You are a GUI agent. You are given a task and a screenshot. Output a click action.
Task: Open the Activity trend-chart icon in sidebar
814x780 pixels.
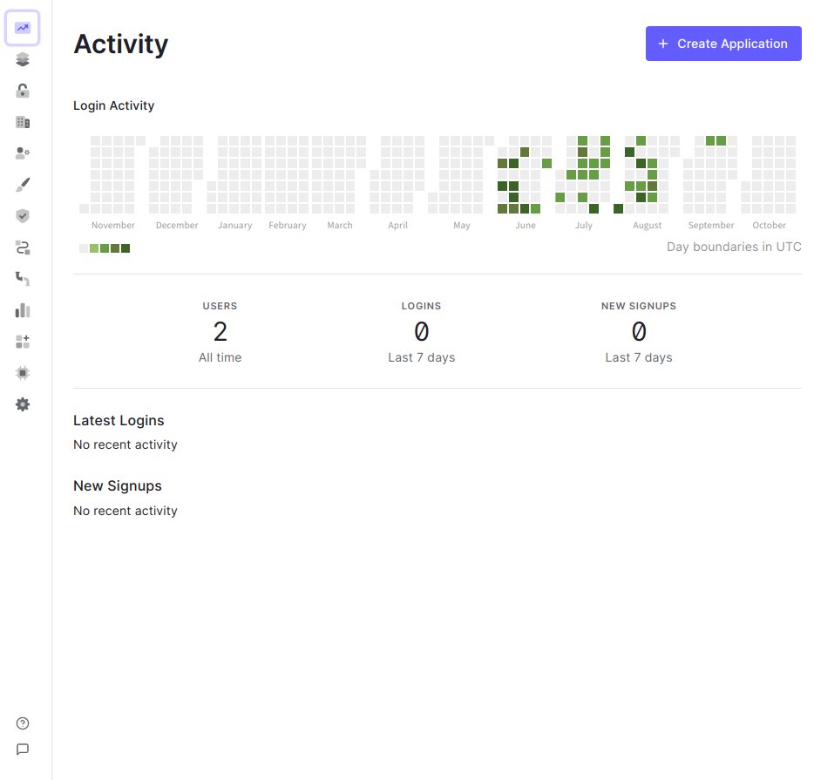23,28
